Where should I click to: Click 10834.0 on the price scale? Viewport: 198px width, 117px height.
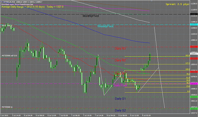point(194,65)
